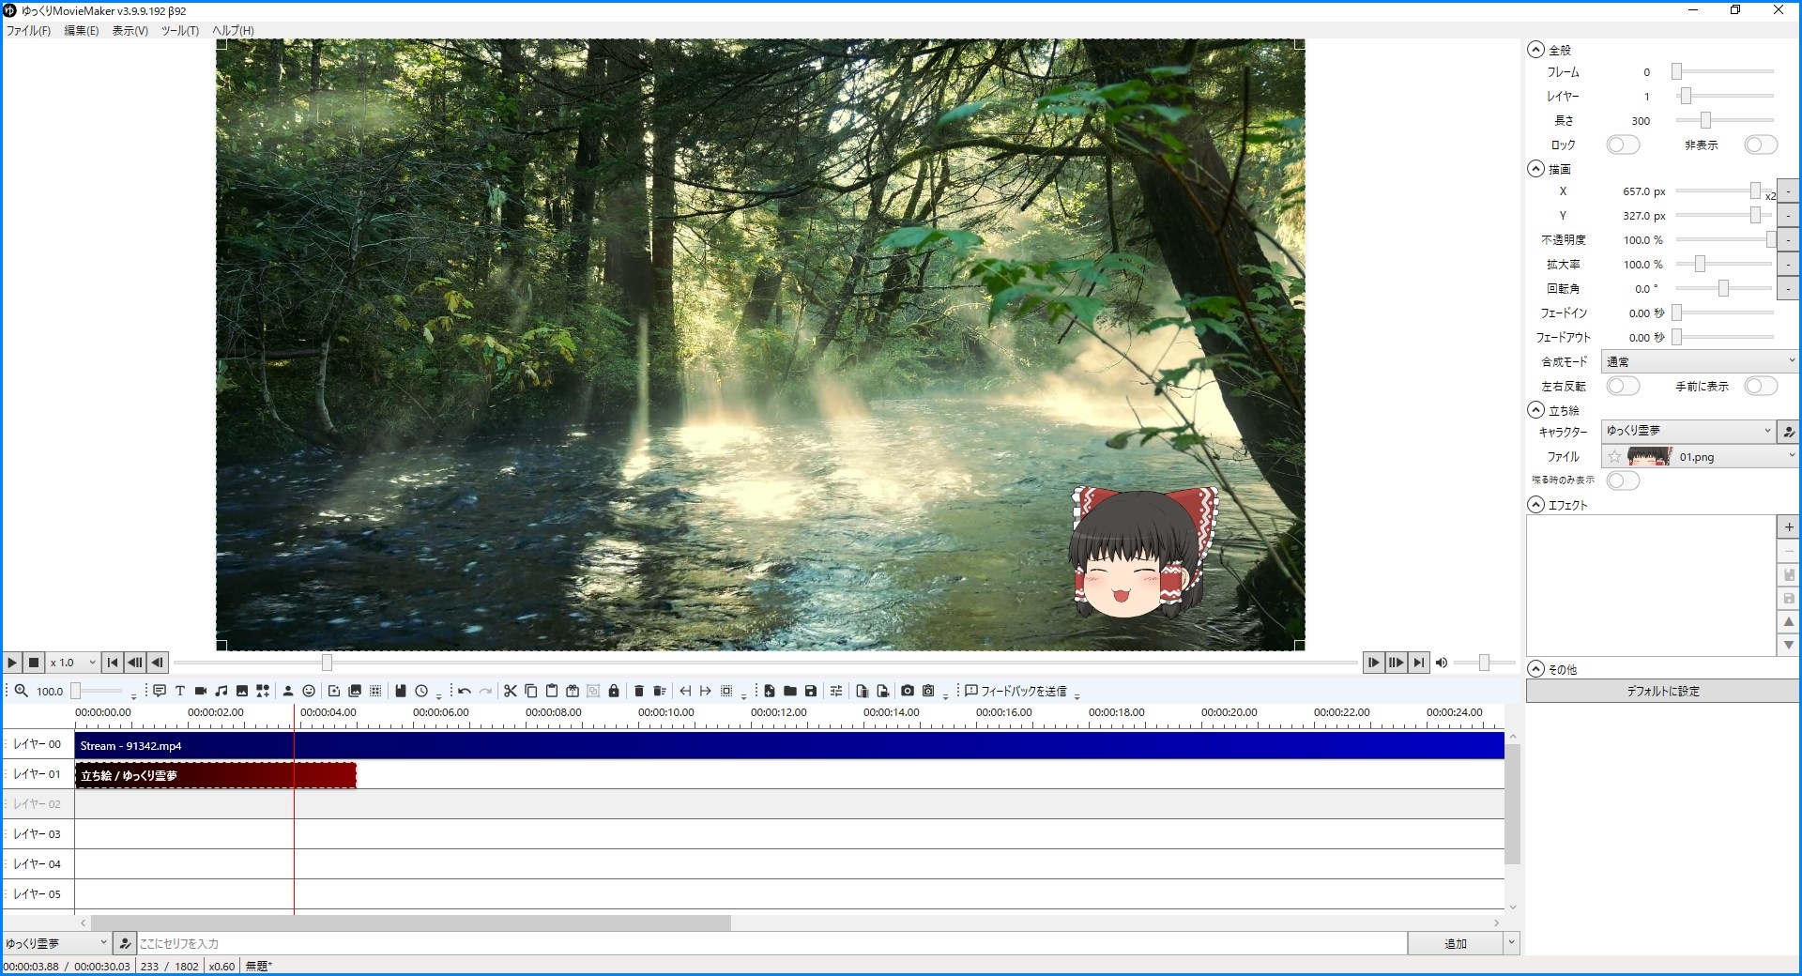
Task: Create a new project file icon
Action: (770, 691)
